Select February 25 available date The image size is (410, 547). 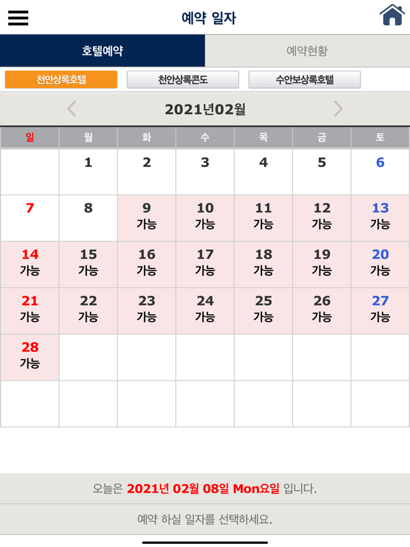click(x=263, y=311)
